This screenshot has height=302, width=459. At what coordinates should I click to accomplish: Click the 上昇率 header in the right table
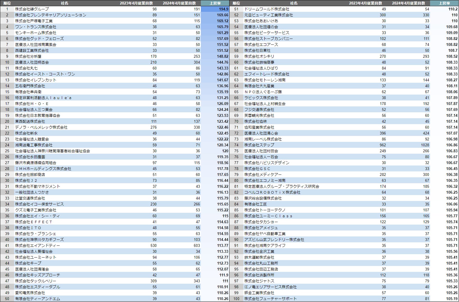point(444,3)
